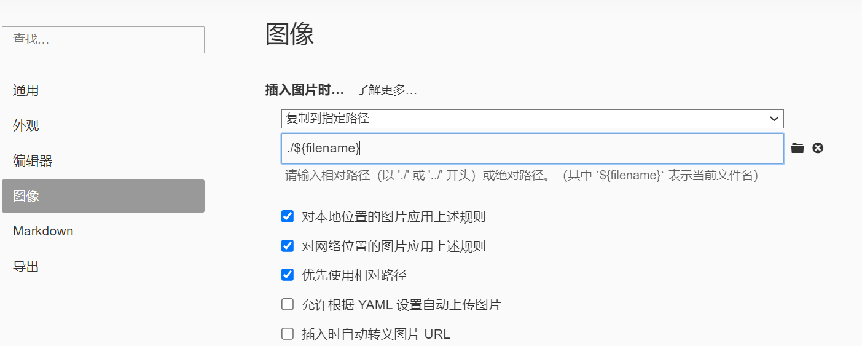Open the 复制到指定路径 dropdown
Screen dimensions: 862x346
[x=532, y=119]
